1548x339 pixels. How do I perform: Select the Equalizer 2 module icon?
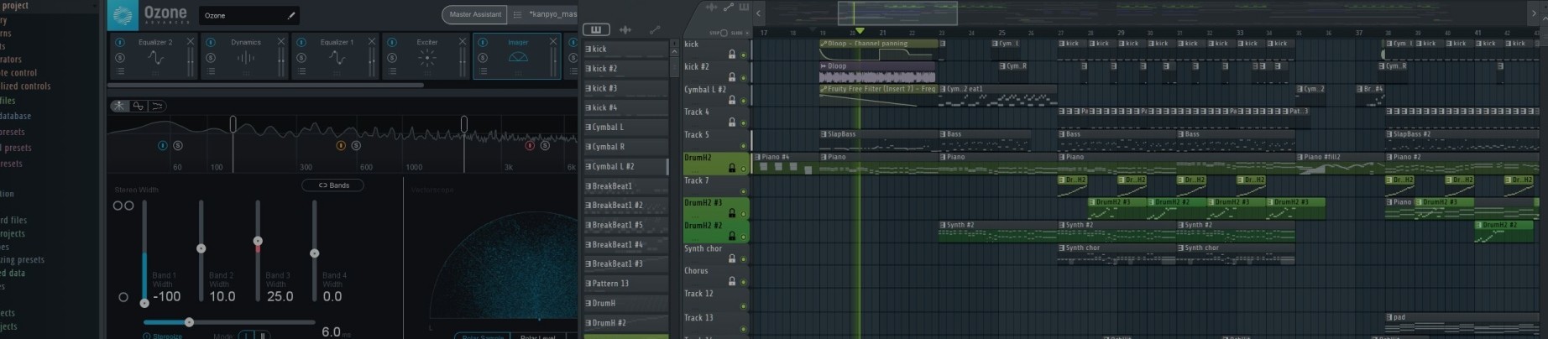pyautogui.click(x=155, y=58)
